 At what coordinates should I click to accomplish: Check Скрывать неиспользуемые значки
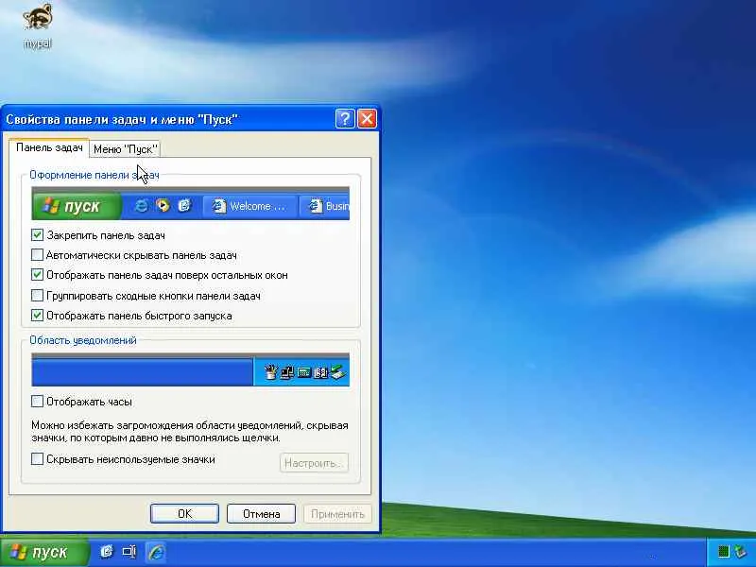pyautogui.click(x=124, y=459)
